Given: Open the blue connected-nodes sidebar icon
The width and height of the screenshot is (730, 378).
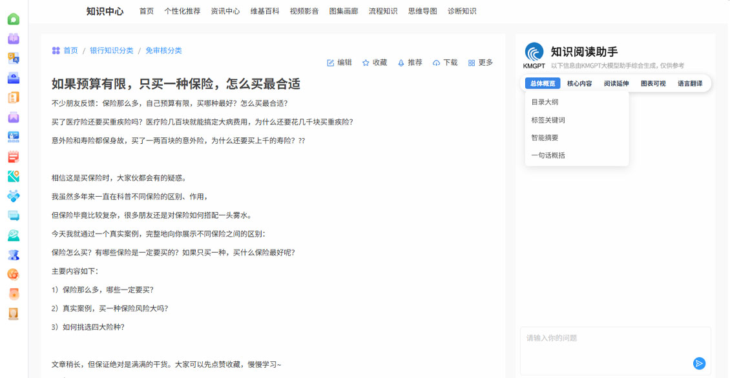Looking at the screenshot, I should point(14,195).
